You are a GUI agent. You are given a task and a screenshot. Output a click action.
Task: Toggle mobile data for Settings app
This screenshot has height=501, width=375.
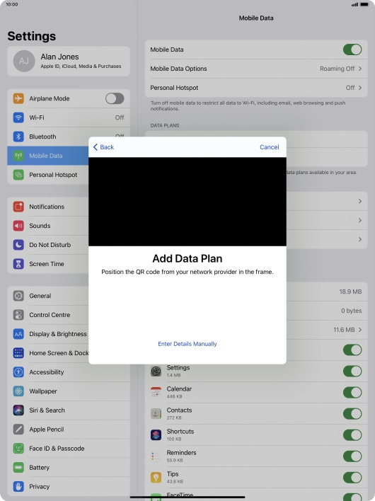pyautogui.click(x=352, y=372)
